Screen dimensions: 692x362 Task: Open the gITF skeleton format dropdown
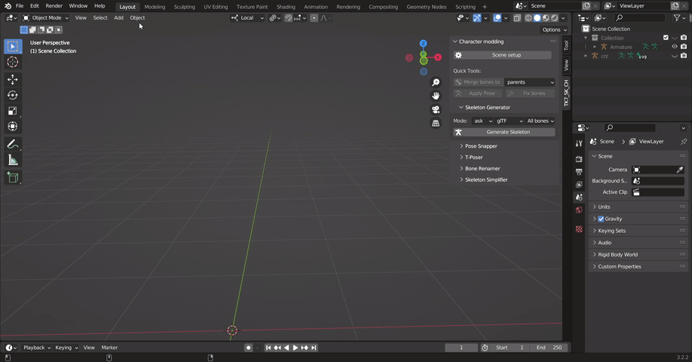pyautogui.click(x=509, y=121)
